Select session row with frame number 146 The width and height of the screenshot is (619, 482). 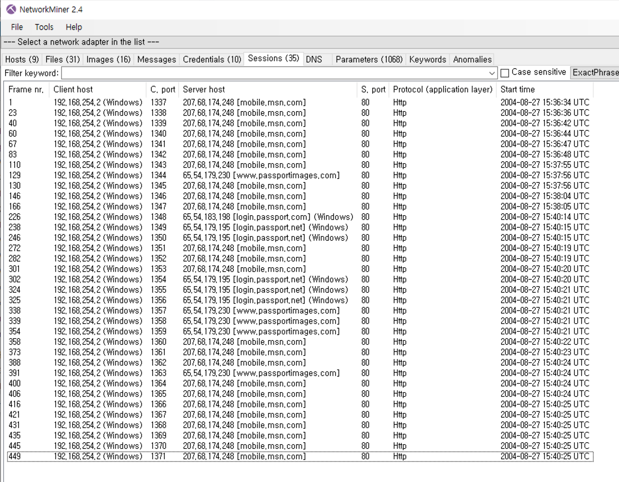(300, 196)
